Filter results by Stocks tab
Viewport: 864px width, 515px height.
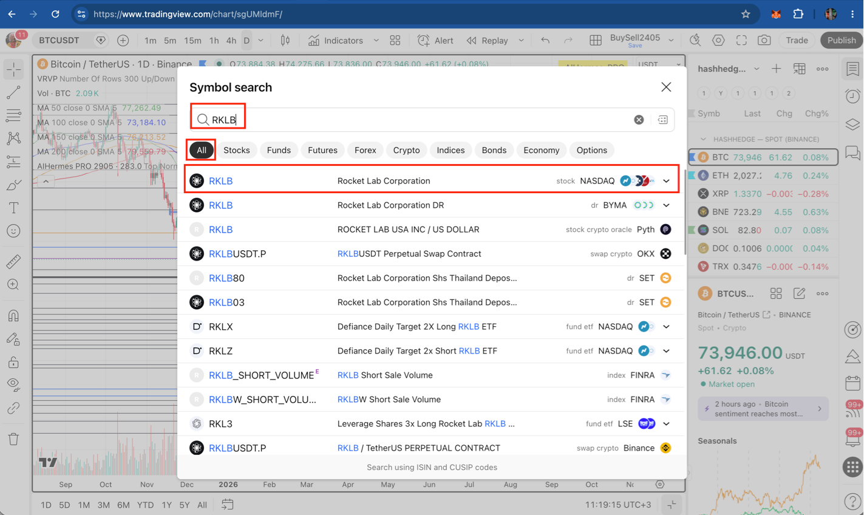coord(237,150)
